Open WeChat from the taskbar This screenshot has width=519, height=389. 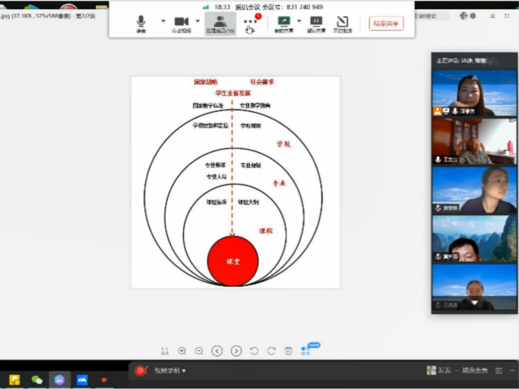(x=37, y=380)
